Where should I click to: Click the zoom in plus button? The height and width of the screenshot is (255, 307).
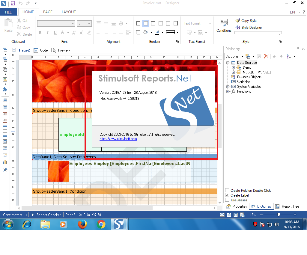295,215
